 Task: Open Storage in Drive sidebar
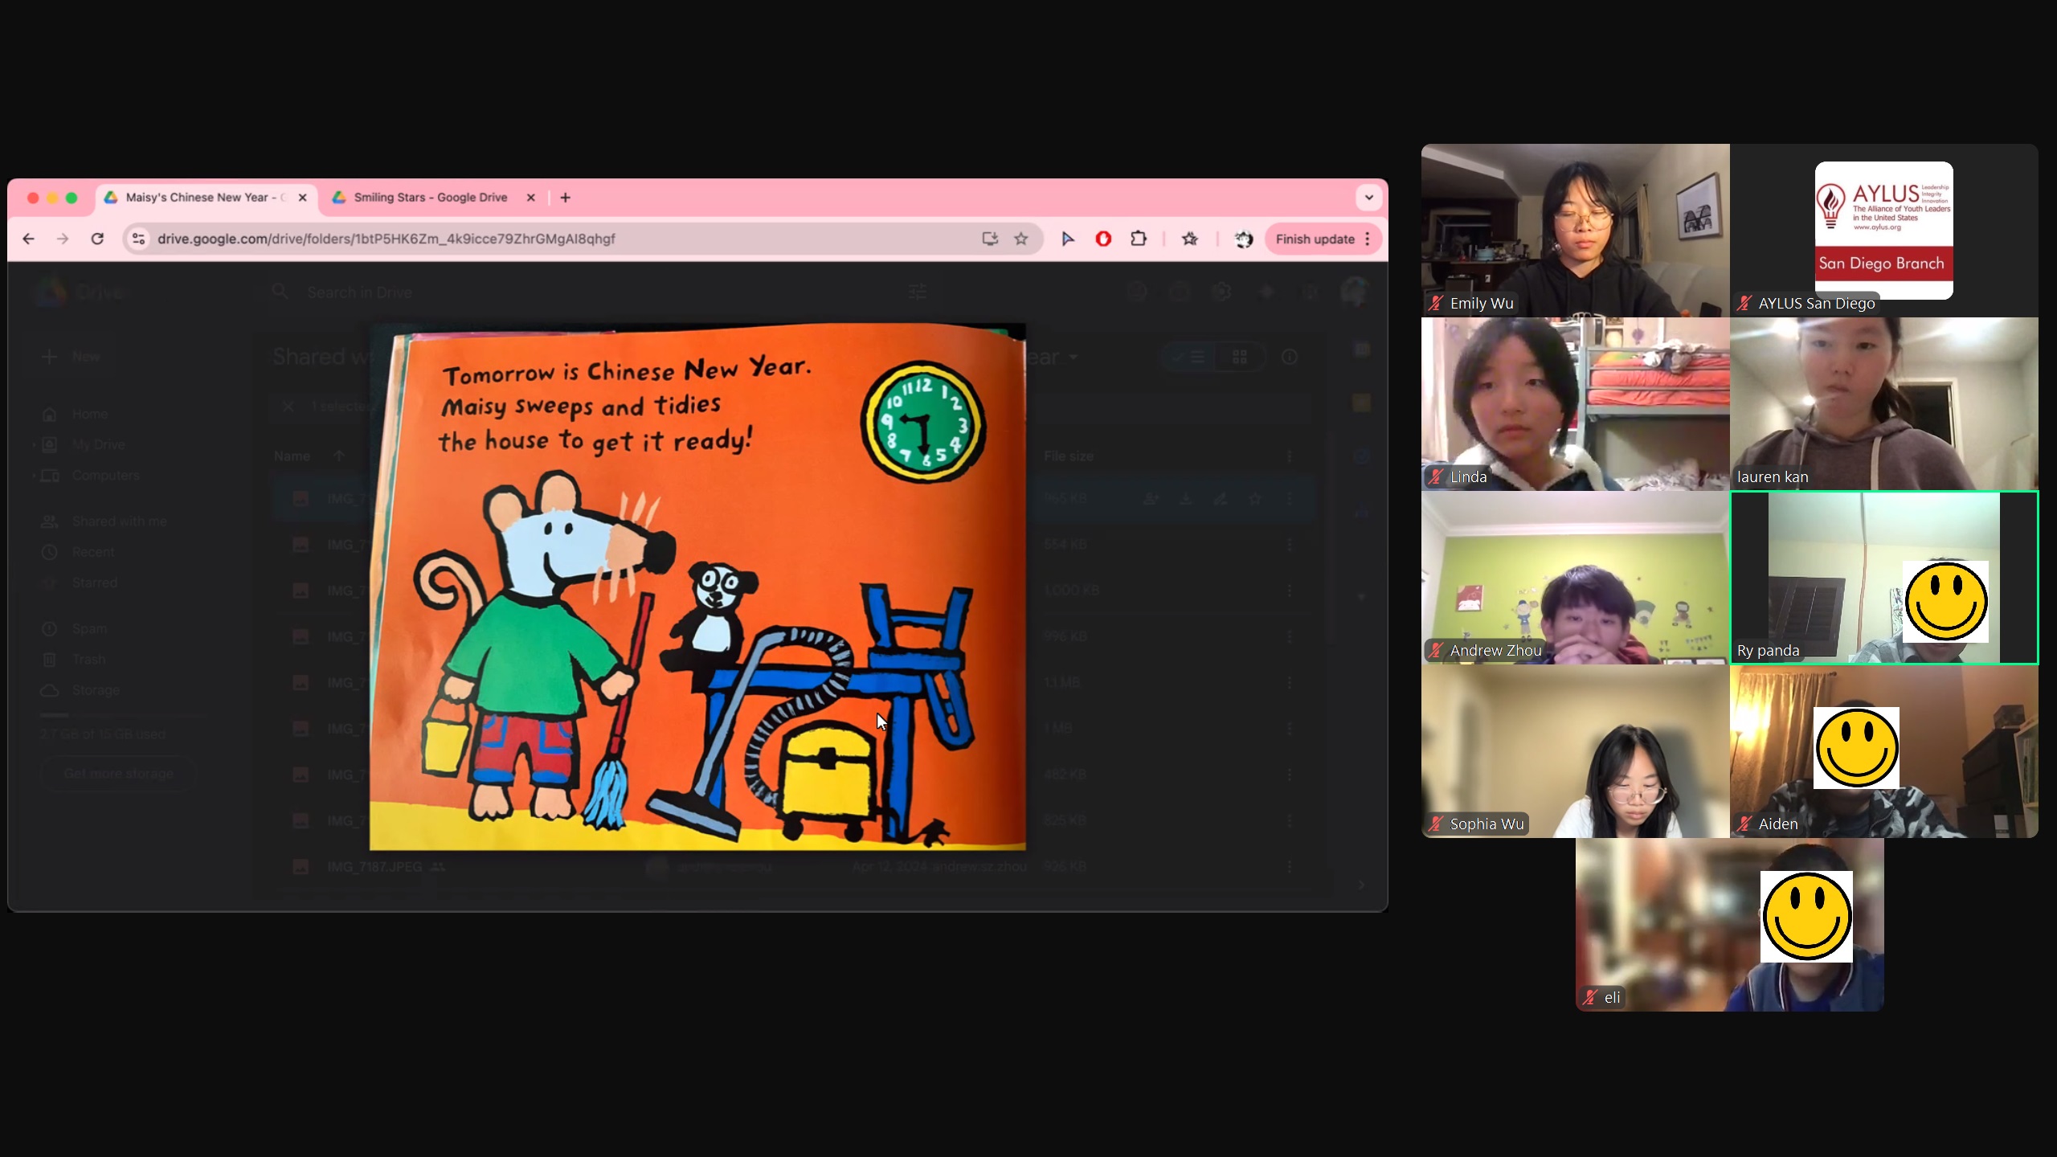pos(96,690)
